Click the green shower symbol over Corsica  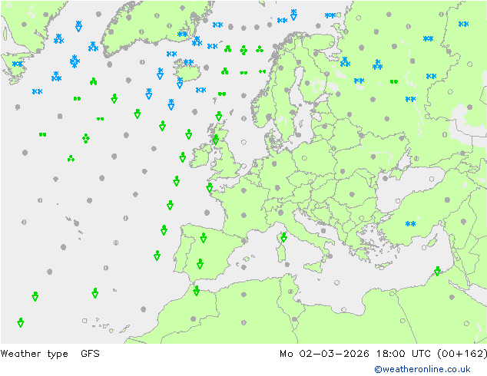click(x=283, y=237)
